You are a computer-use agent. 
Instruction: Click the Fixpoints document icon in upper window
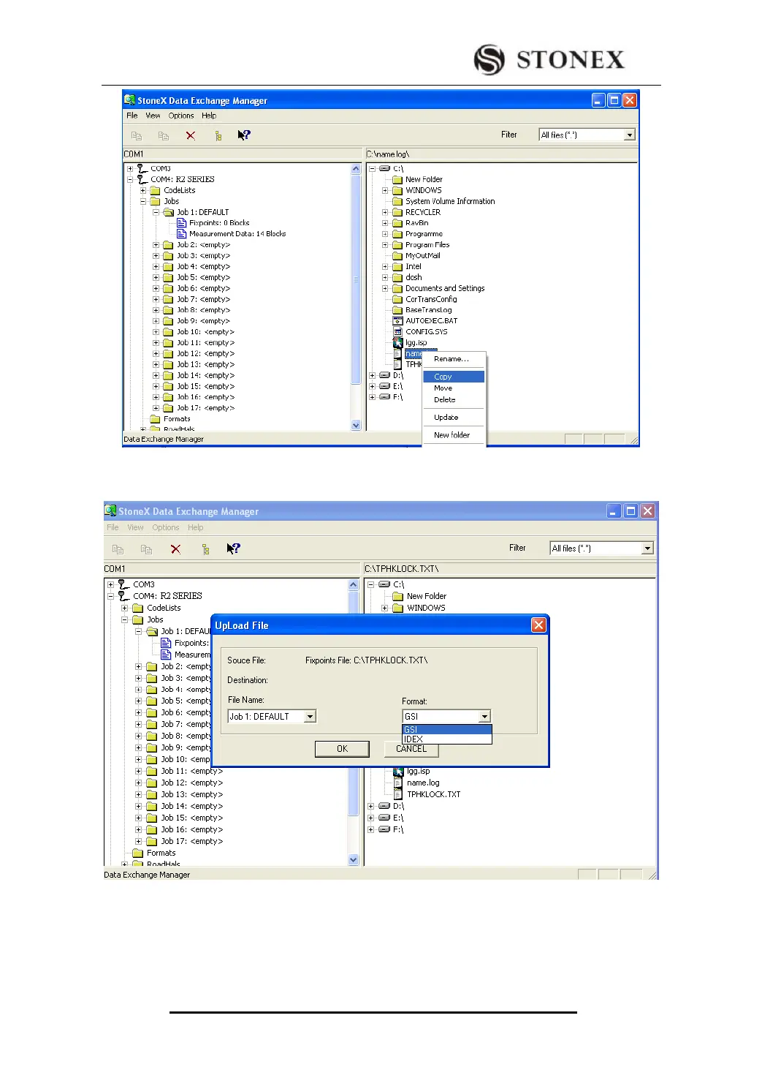click(181, 223)
